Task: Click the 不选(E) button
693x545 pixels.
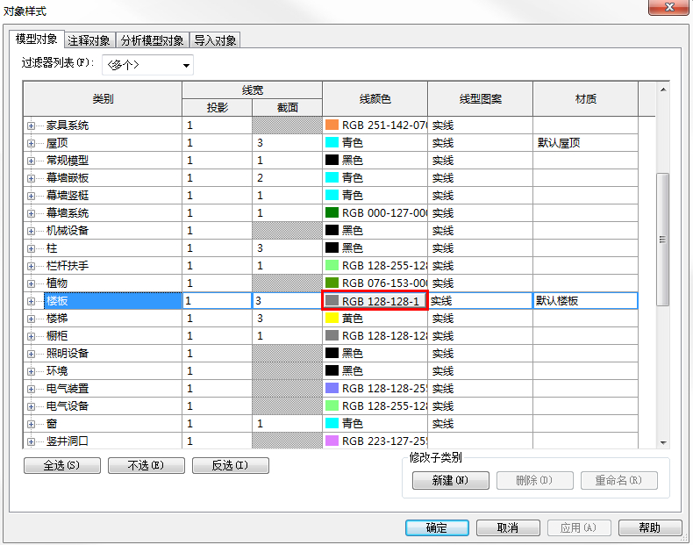Action: tap(146, 465)
